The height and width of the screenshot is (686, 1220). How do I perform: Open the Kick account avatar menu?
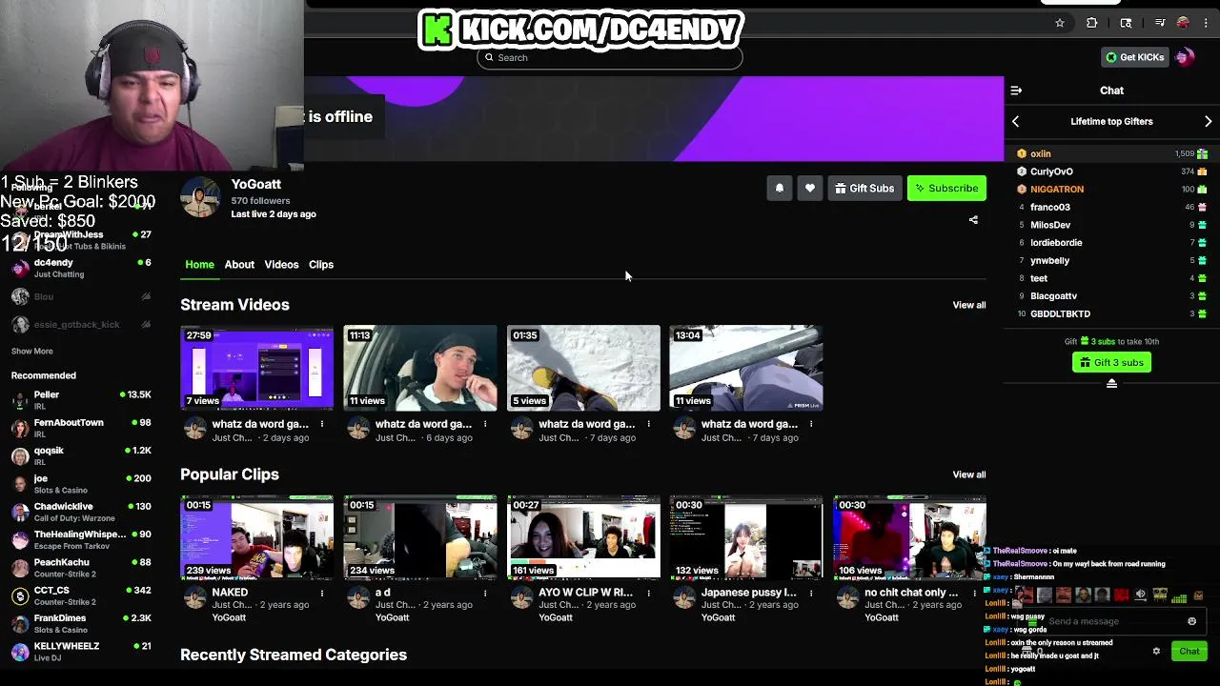pos(1185,57)
